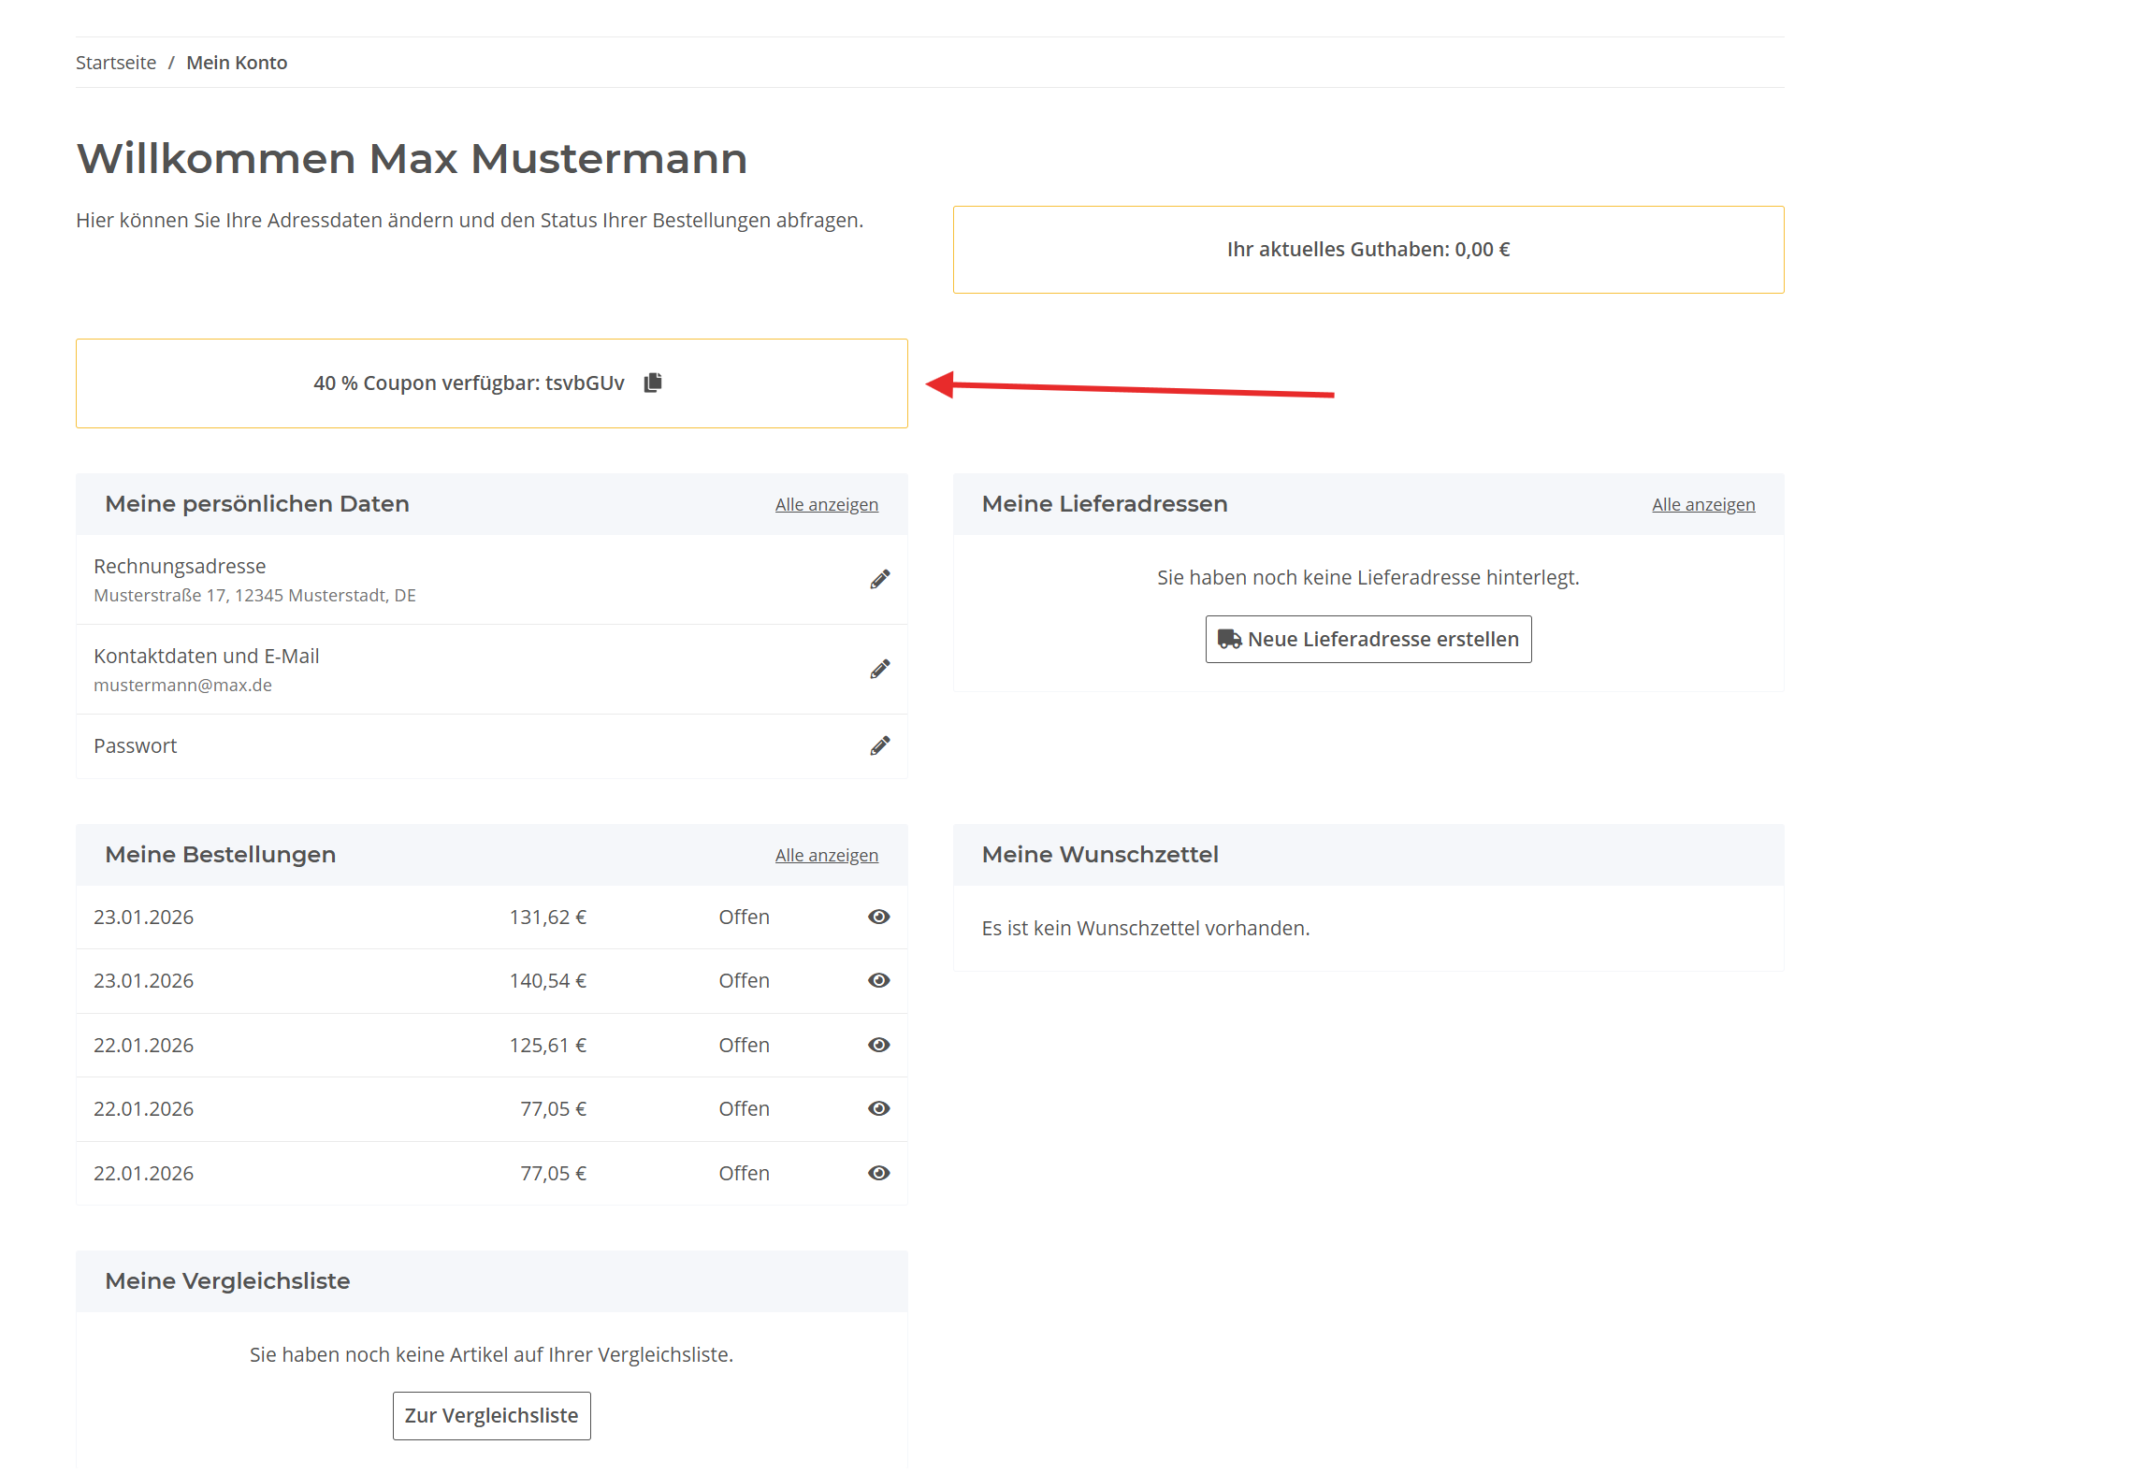Image resolution: width=2142 pixels, height=1474 pixels.
Task: Click the 40 % Coupon verfügbar box
Action: point(468,383)
